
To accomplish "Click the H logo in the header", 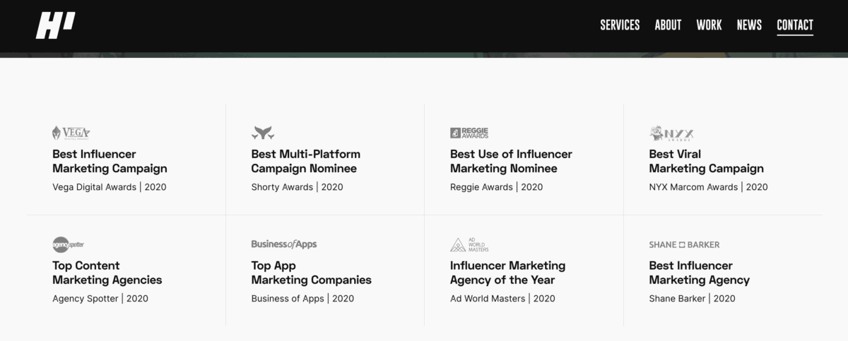I will [55, 26].
